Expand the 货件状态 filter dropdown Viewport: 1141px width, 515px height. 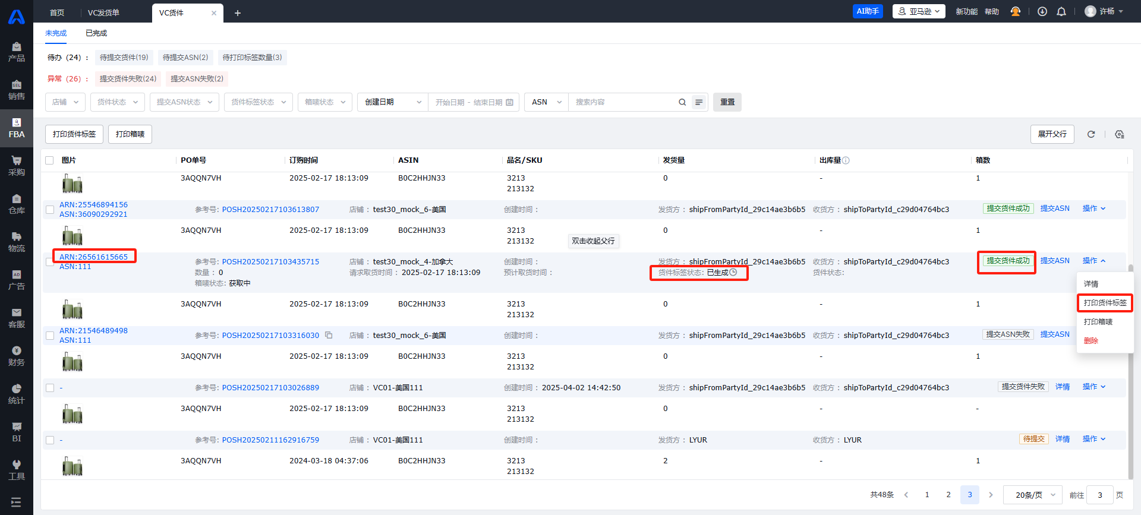tap(118, 102)
